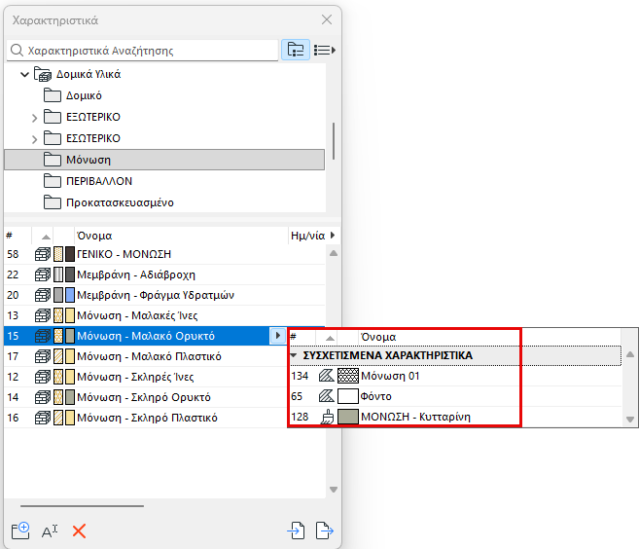Screen dimensions: 639x549
Task: Click the fill type icon of Μόνωση 01
Action: pyautogui.click(x=327, y=376)
